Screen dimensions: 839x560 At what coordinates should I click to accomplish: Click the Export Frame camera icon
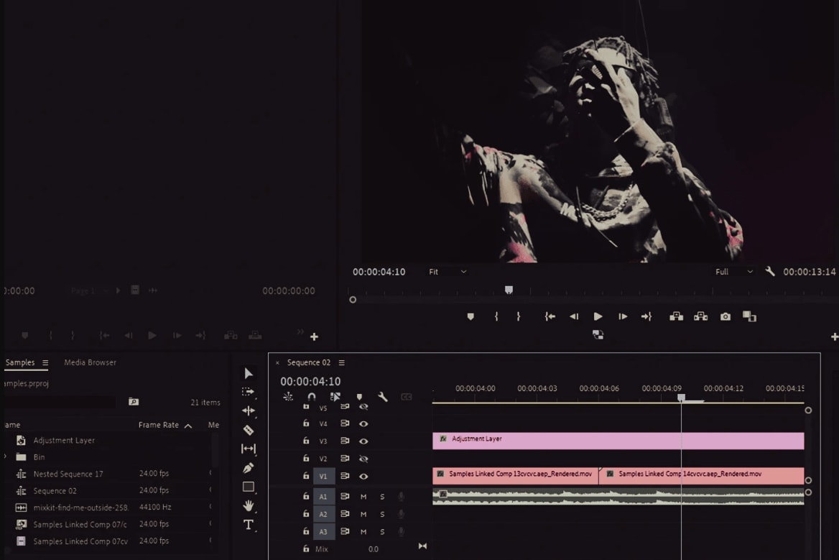pos(726,316)
